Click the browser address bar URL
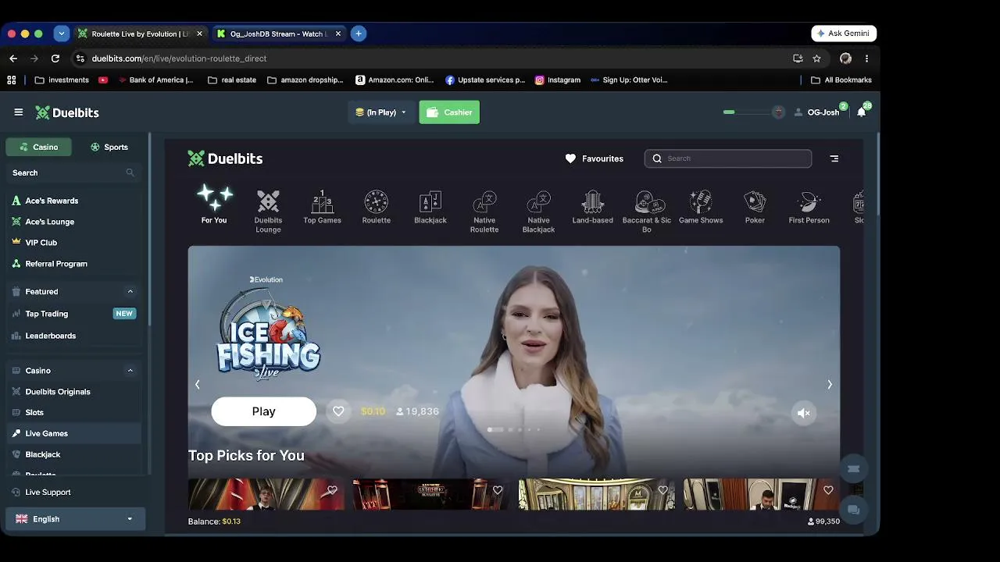 pyautogui.click(x=179, y=59)
